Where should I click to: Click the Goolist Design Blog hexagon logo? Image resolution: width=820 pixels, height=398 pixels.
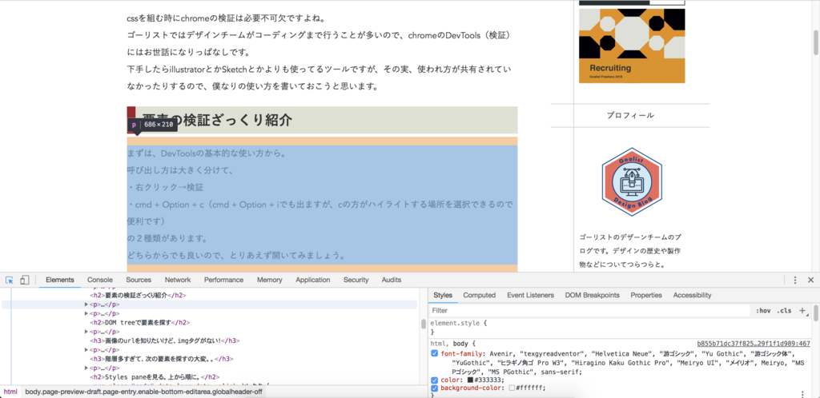coord(632,182)
